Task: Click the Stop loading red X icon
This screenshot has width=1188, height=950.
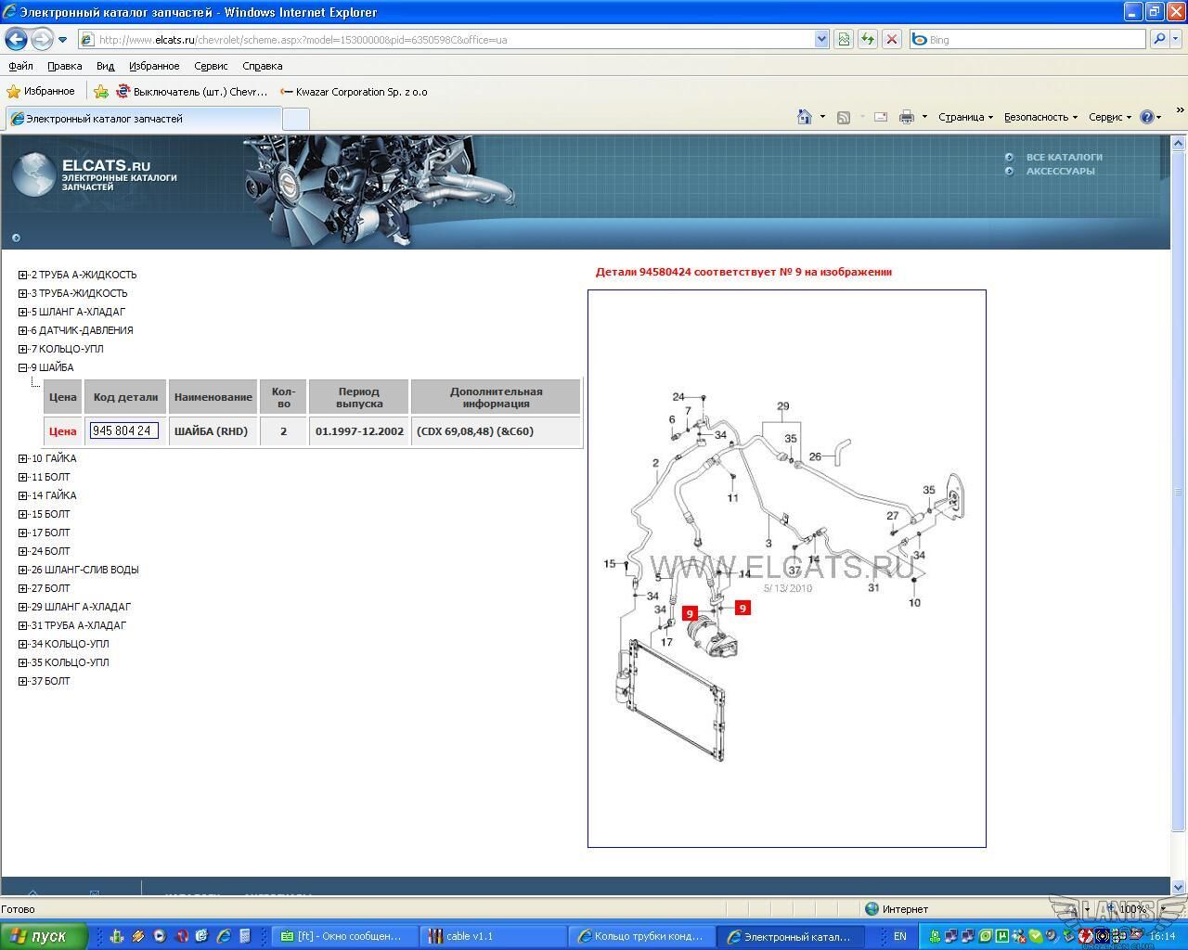Action: click(x=892, y=39)
